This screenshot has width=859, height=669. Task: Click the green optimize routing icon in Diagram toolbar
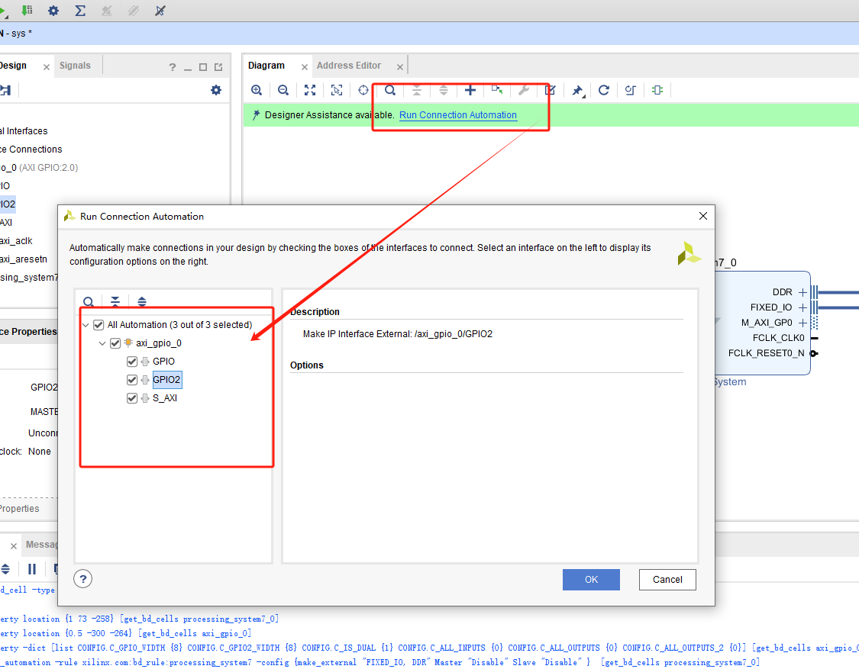(x=657, y=90)
